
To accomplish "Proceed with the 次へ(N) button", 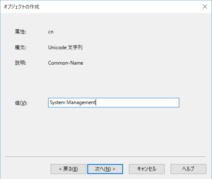I will coord(105,169).
